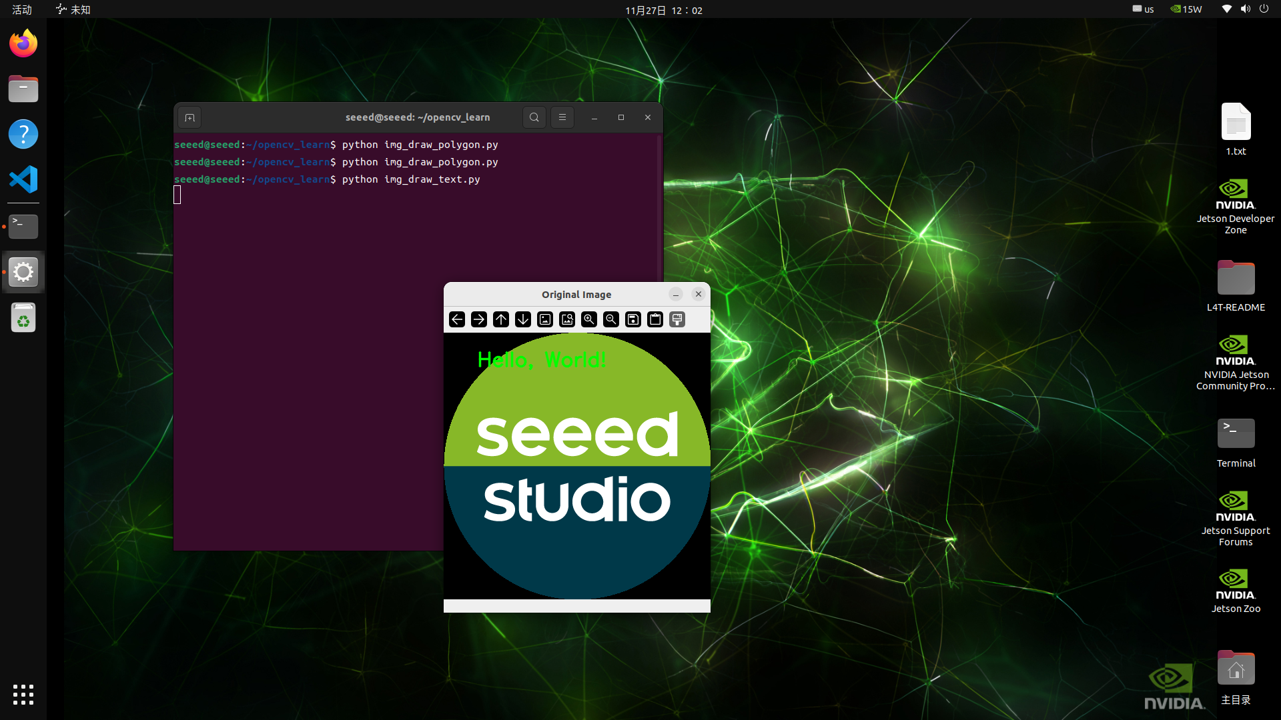Minimize the Terminal window
The width and height of the screenshot is (1281, 720).
[x=594, y=117]
